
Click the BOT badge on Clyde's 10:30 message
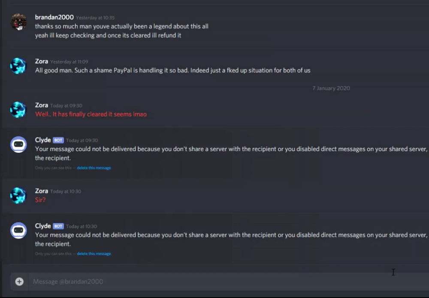(x=58, y=226)
